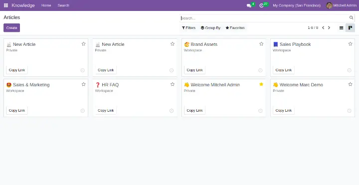Screen dimensions: 359x185
Task: Switch to kanban view
Action: pos(350,28)
